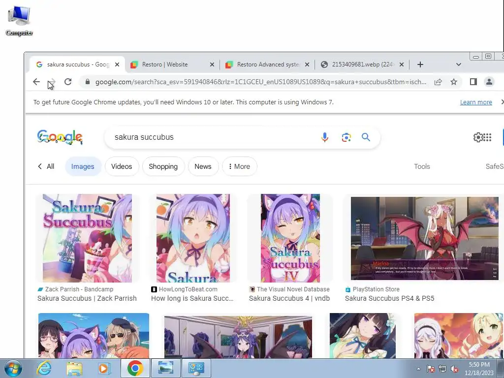This screenshot has height=378, width=504.
Task: Click Learn more about Chrome updates
Action: pyautogui.click(x=476, y=102)
